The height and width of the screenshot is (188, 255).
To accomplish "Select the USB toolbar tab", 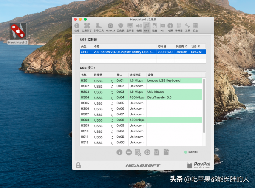I will click(147, 27).
